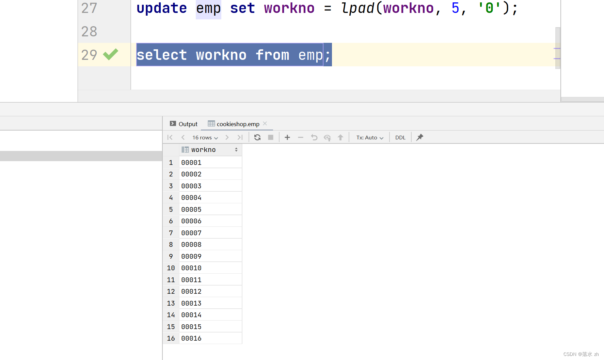Sort by the workno column arrows

click(x=236, y=150)
